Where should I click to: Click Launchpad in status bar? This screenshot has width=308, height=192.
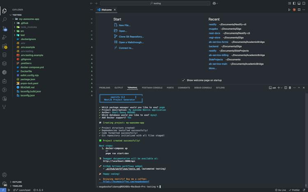(22, 190)
